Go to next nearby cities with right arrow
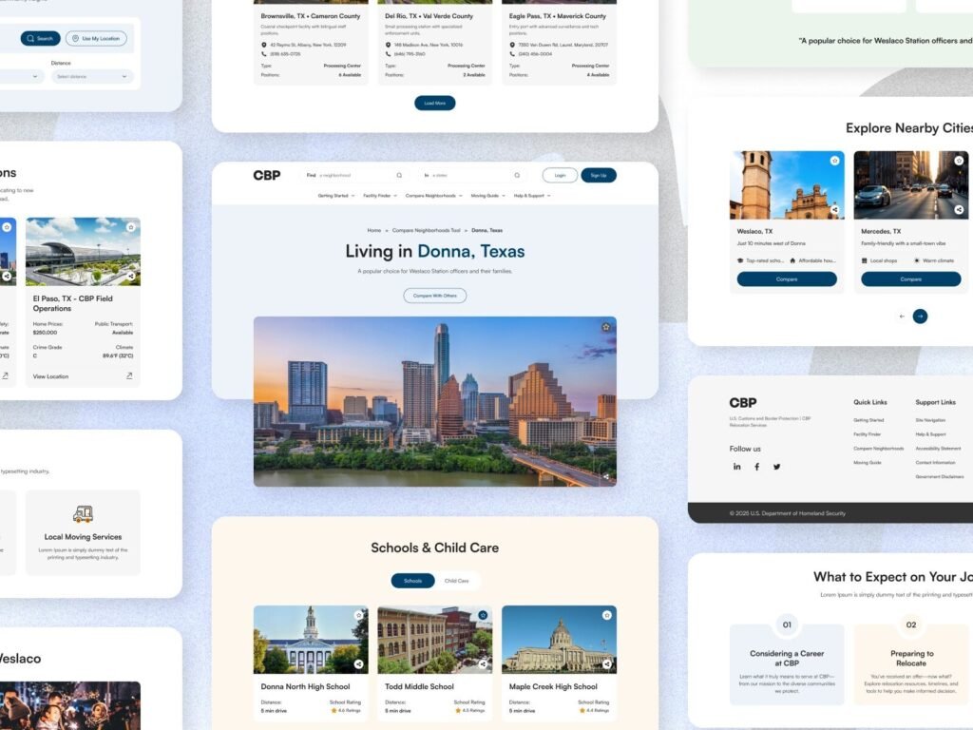 [920, 317]
